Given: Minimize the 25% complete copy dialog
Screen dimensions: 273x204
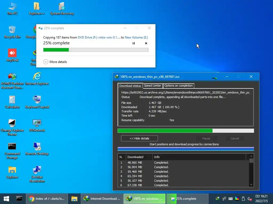Looking at the screenshot, I should [125, 28].
